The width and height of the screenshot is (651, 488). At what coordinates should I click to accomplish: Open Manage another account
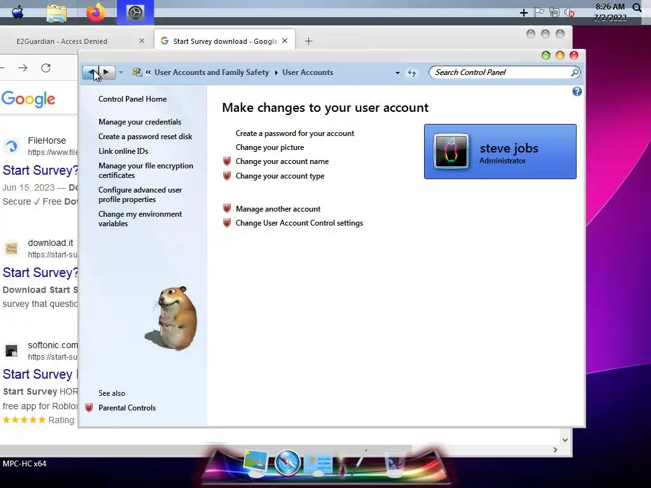pos(278,208)
